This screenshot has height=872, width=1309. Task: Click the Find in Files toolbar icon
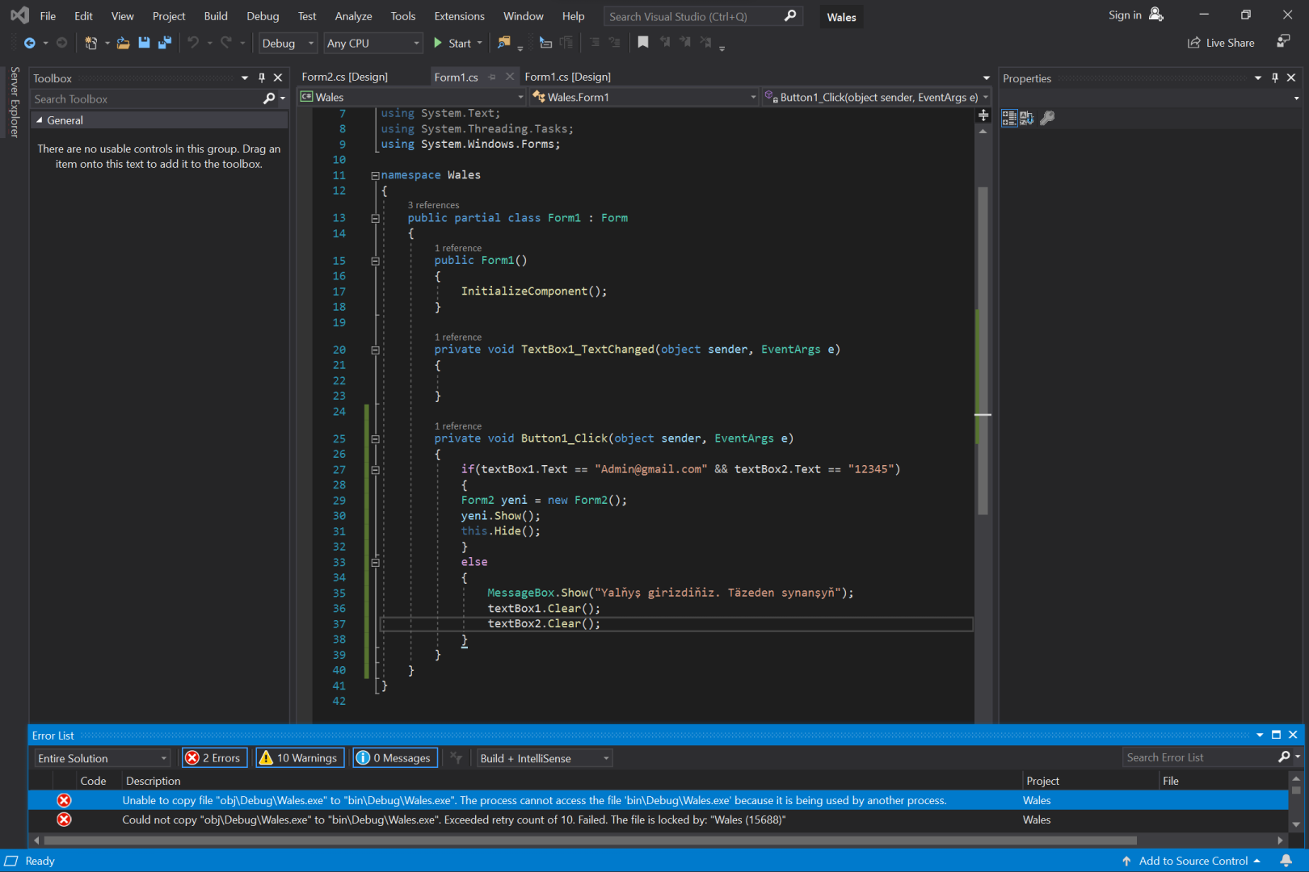tap(504, 43)
